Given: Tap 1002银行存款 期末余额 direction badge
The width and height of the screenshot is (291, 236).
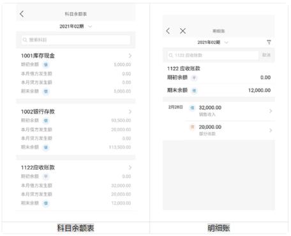Looking at the screenshot, I should coord(46,147).
